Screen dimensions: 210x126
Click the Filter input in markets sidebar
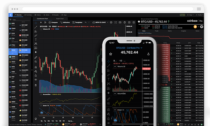click(21, 20)
